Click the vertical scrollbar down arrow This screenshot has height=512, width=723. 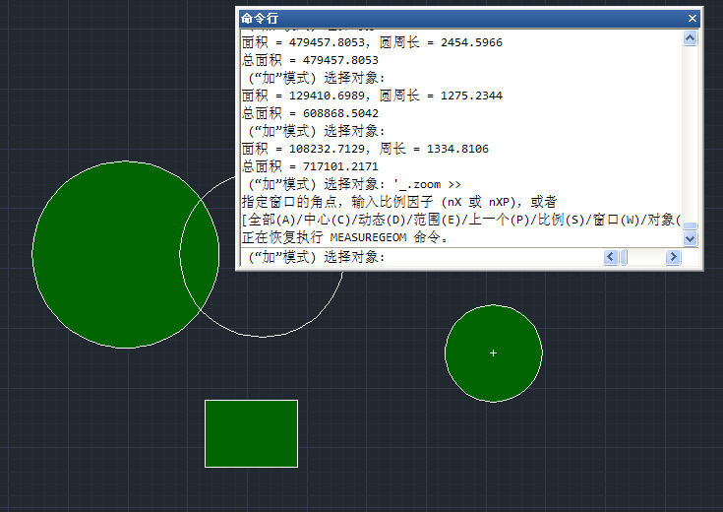(690, 238)
